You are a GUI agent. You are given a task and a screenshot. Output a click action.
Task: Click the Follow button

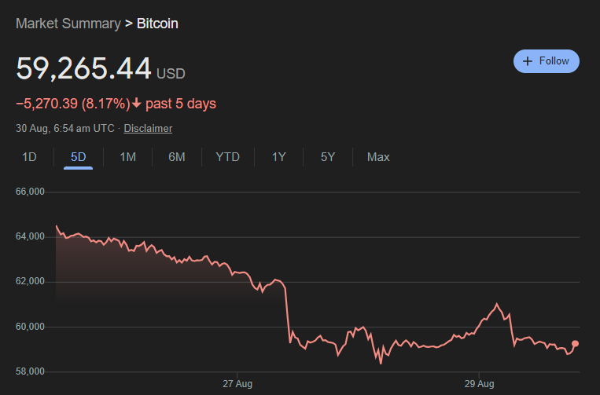tap(547, 61)
